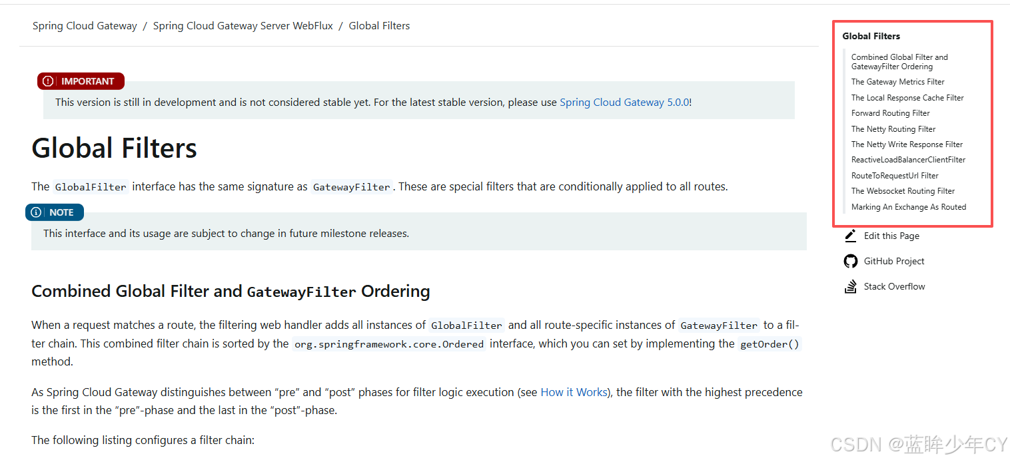
Task: Open the GitHub Project link
Action: 894,261
